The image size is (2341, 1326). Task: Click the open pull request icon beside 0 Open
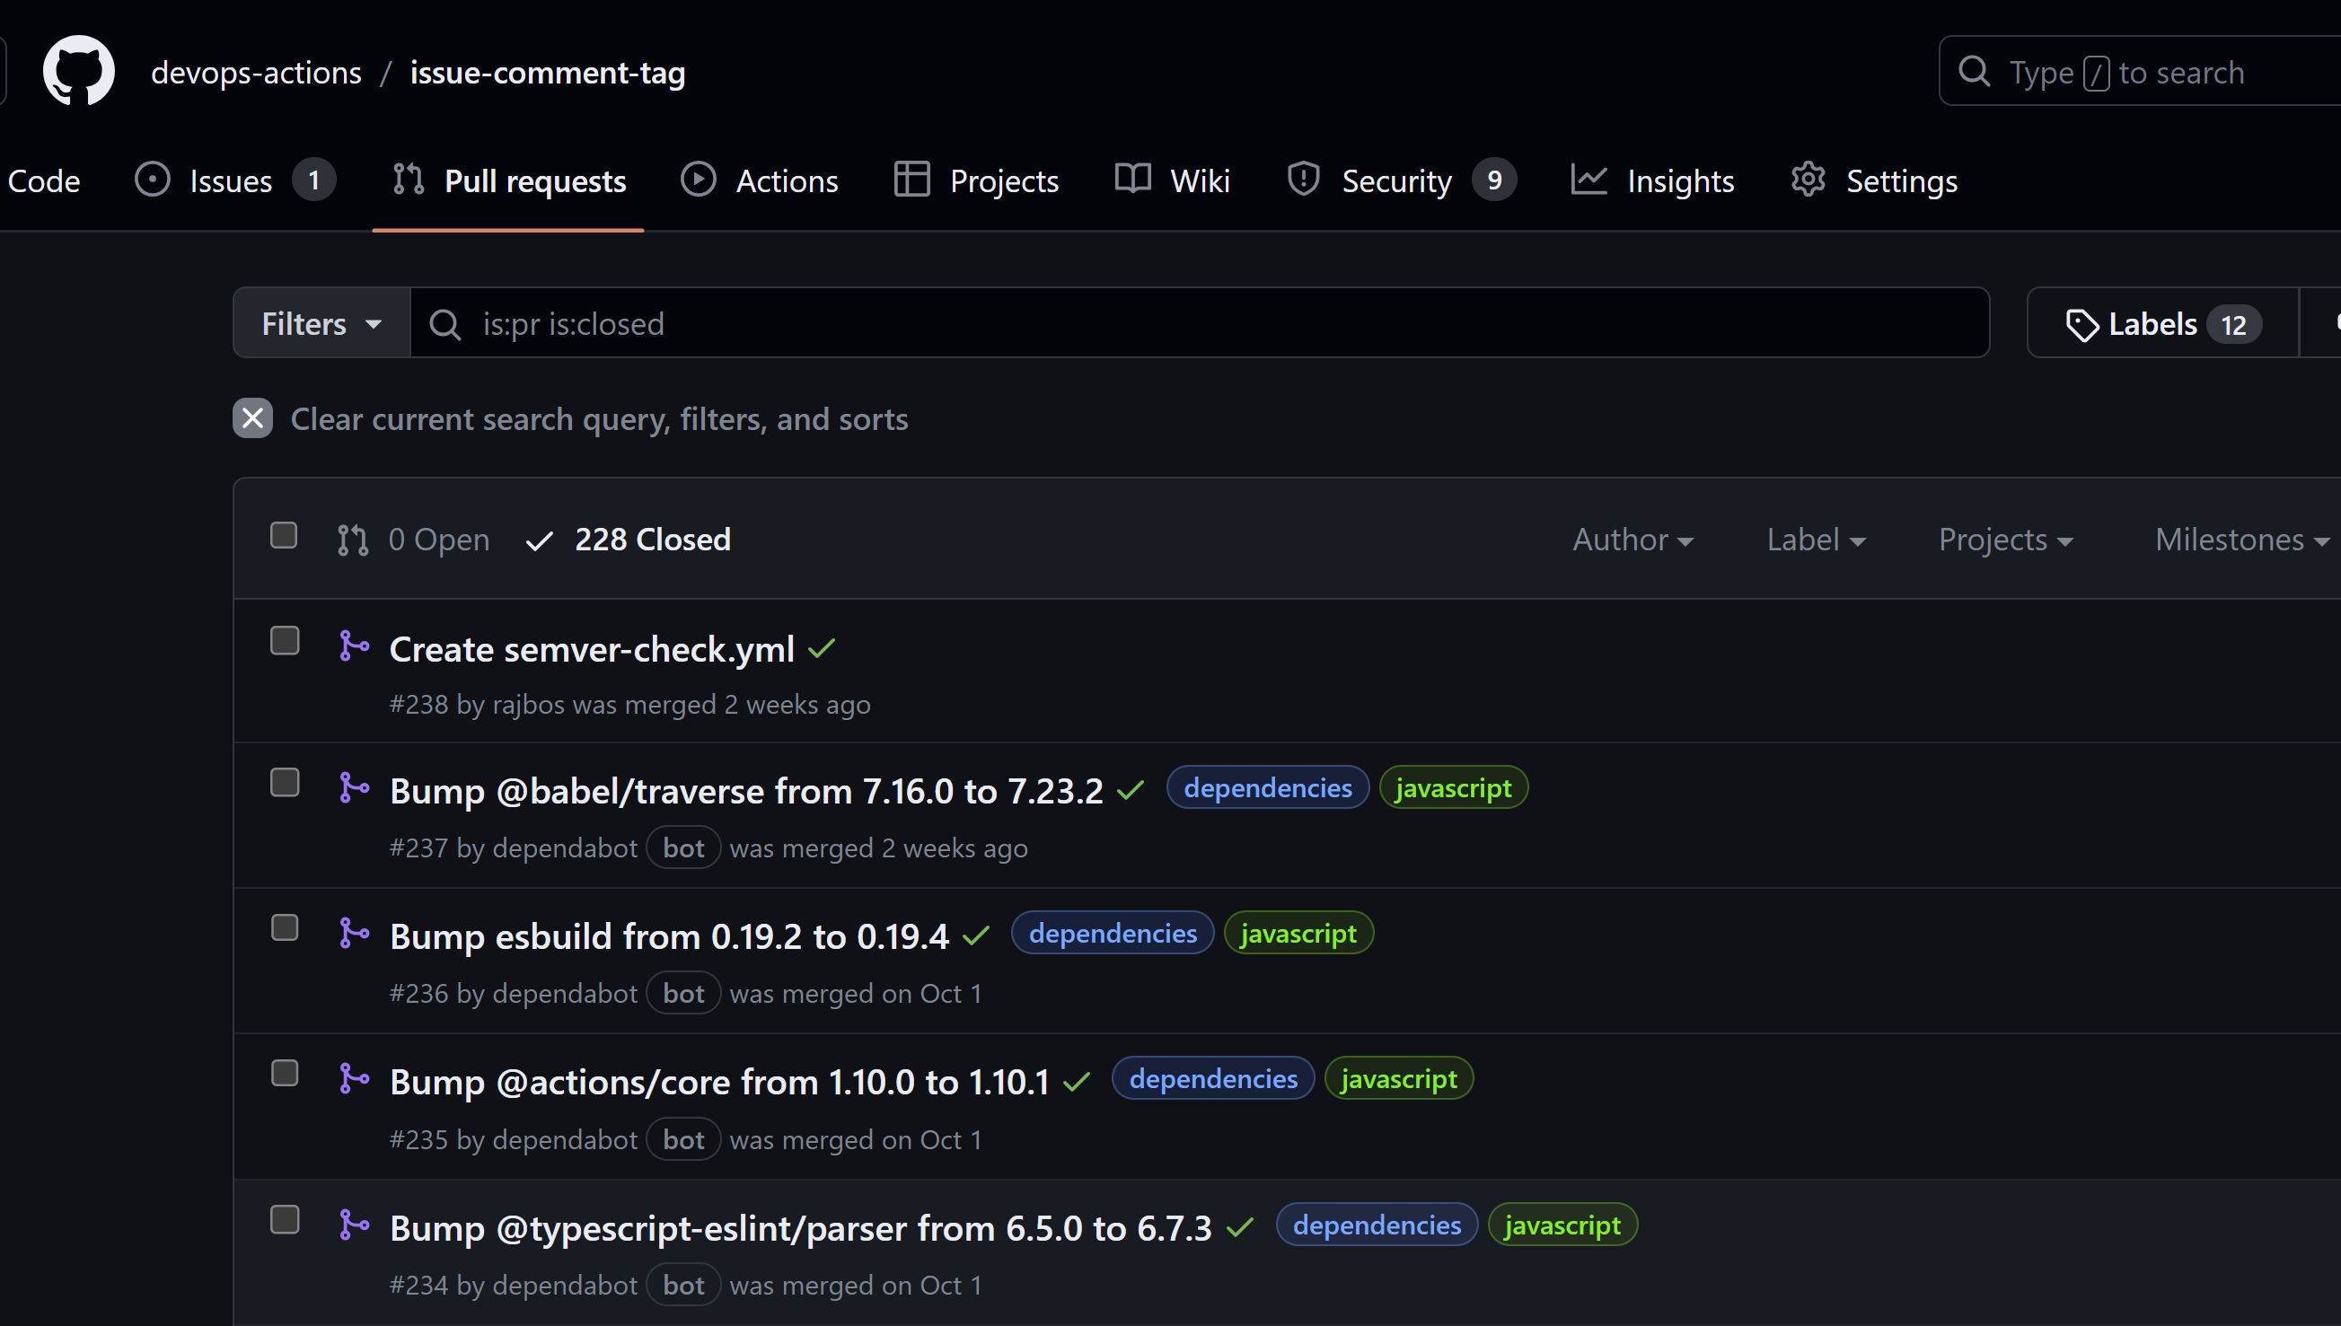pos(353,540)
